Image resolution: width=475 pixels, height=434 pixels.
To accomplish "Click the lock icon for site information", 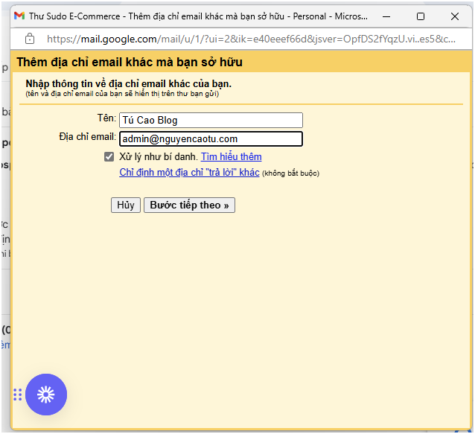I will tap(30, 39).
